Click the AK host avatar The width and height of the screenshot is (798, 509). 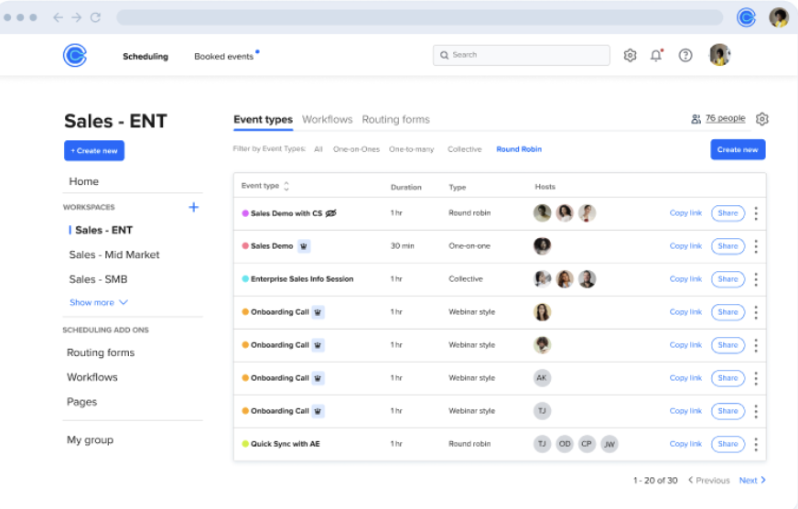[x=542, y=378]
